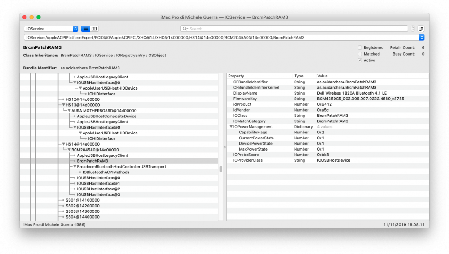Toggle the Registered checkbox
The image size is (449, 254).
[360, 48]
